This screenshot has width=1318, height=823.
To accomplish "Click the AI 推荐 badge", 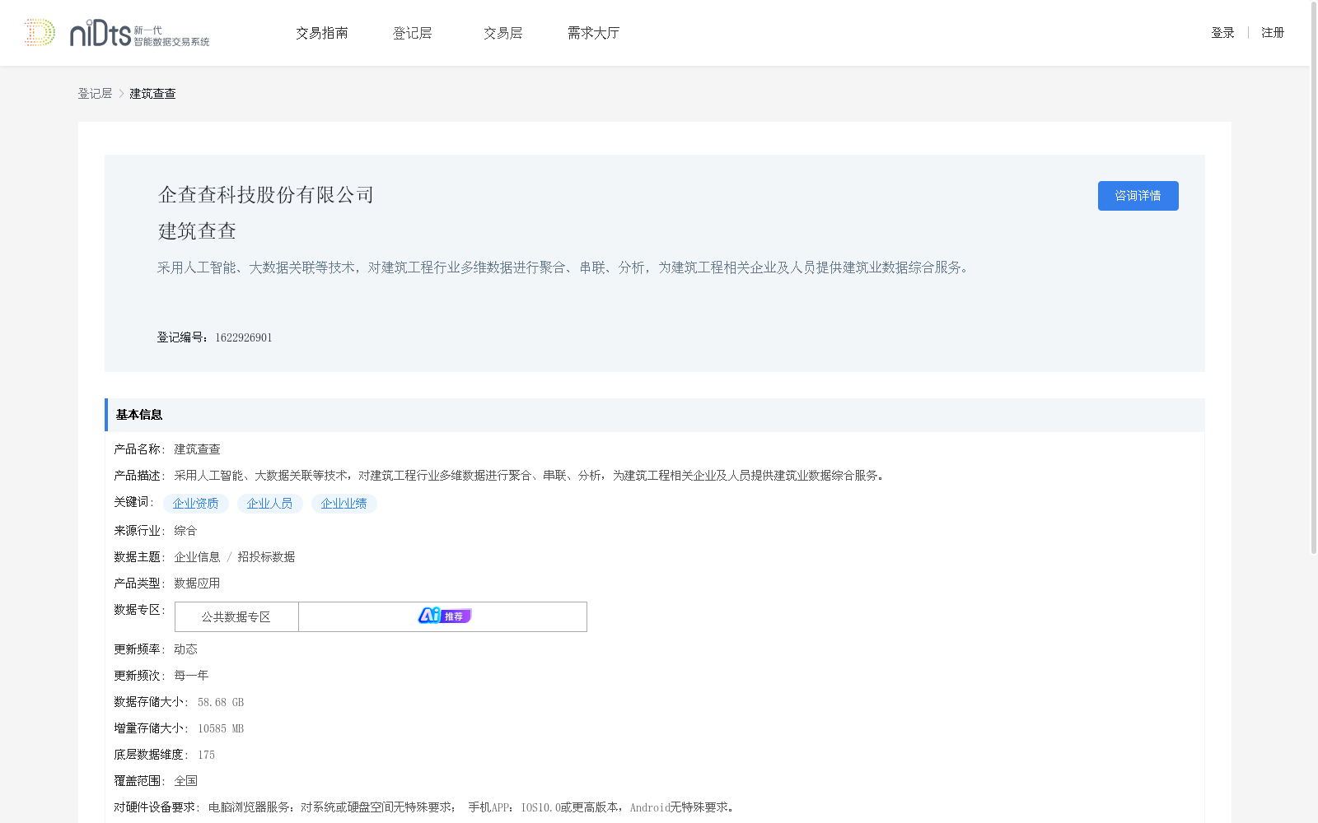I will 444,616.
